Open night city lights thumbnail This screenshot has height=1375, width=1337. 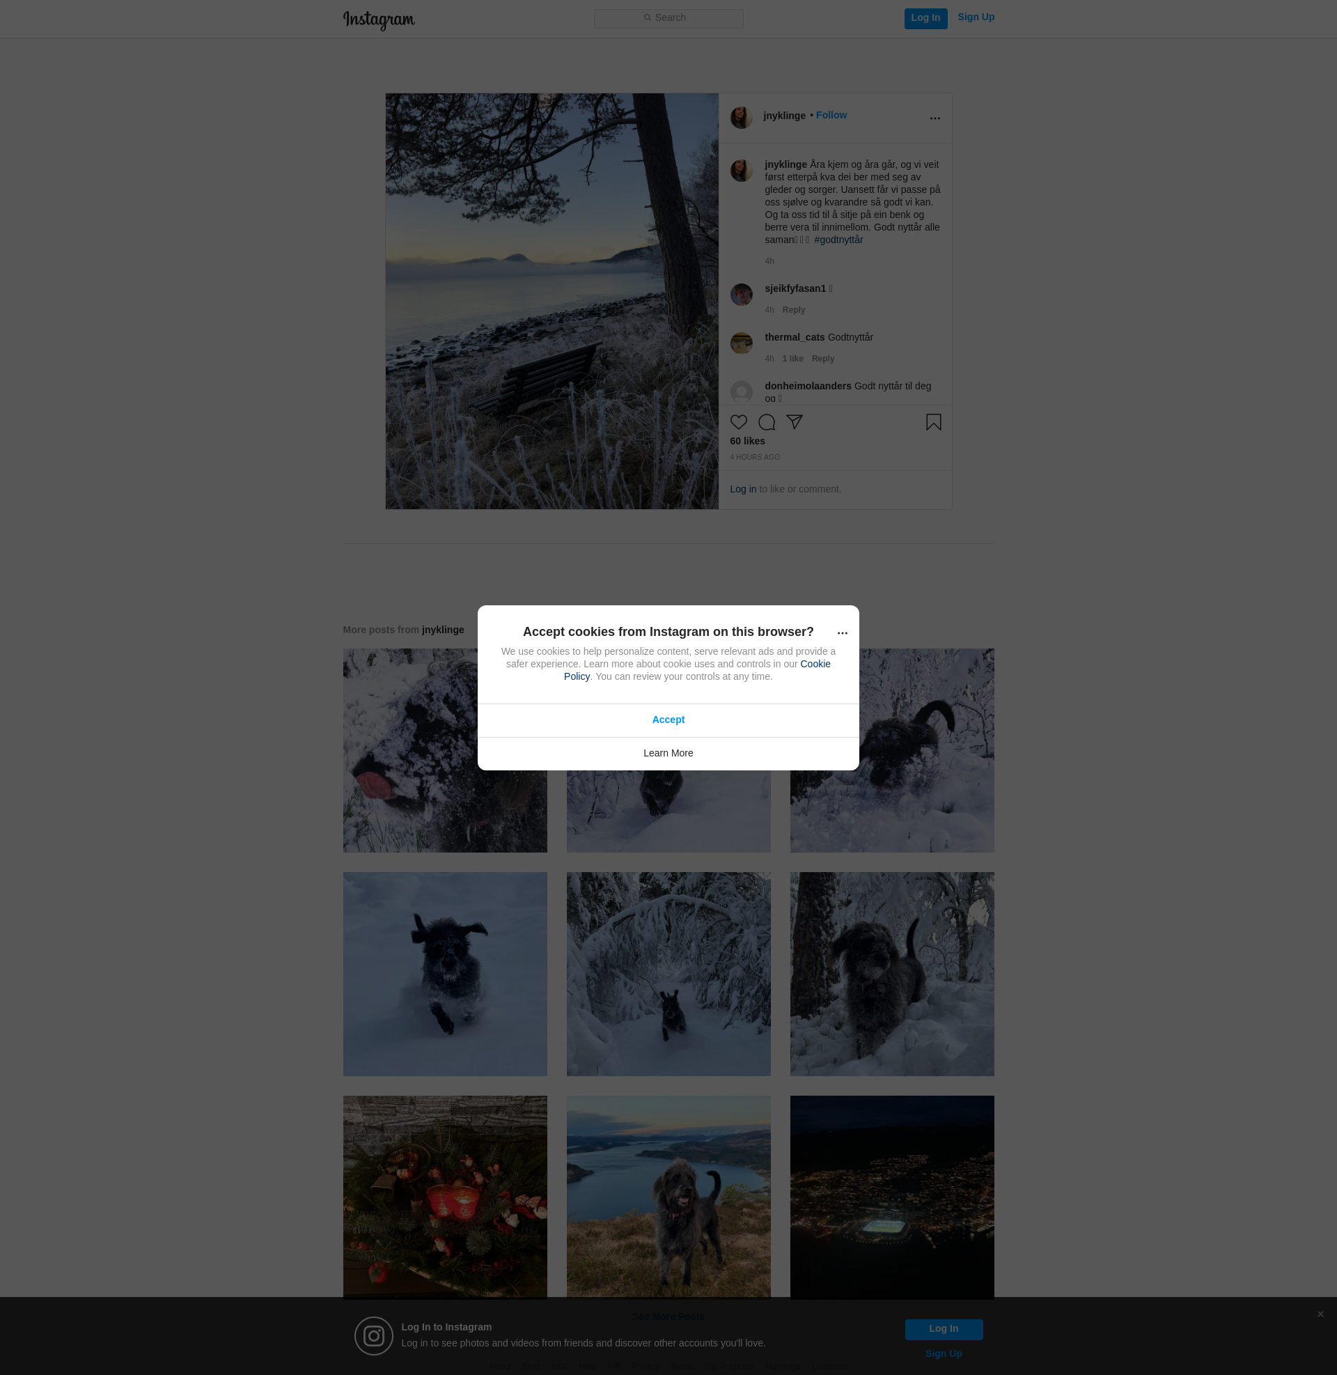click(891, 1197)
